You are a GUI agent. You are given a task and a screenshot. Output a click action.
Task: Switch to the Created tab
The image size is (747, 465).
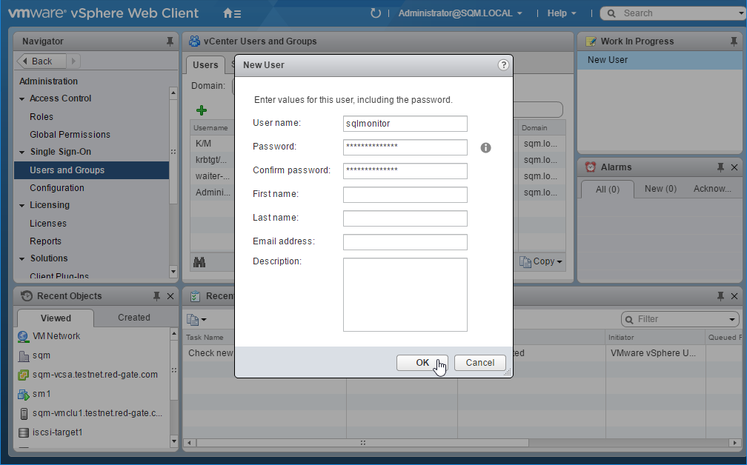133,318
